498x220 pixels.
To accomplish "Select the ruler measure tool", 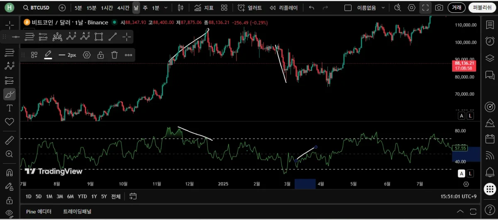I will pos(9,140).
